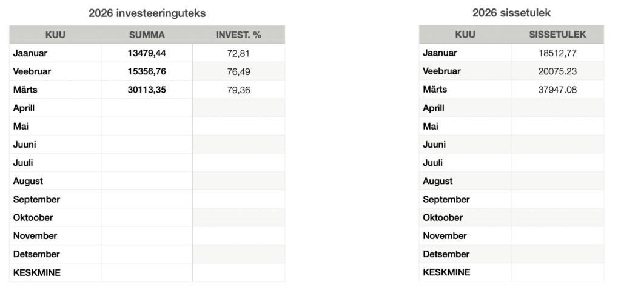The width and height of the screenshot is (621, 296).
Task: Click the percentage cell showing 79,36
Action: pyautogui.click(x=238, y=90)
